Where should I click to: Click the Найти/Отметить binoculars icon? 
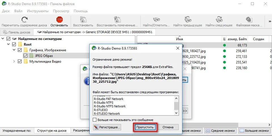[x=156, y=19]
